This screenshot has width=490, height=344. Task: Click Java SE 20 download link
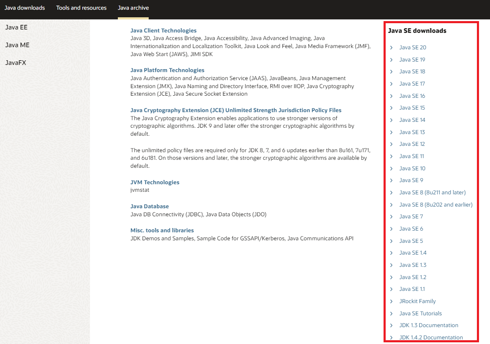[x=413, y=47]
